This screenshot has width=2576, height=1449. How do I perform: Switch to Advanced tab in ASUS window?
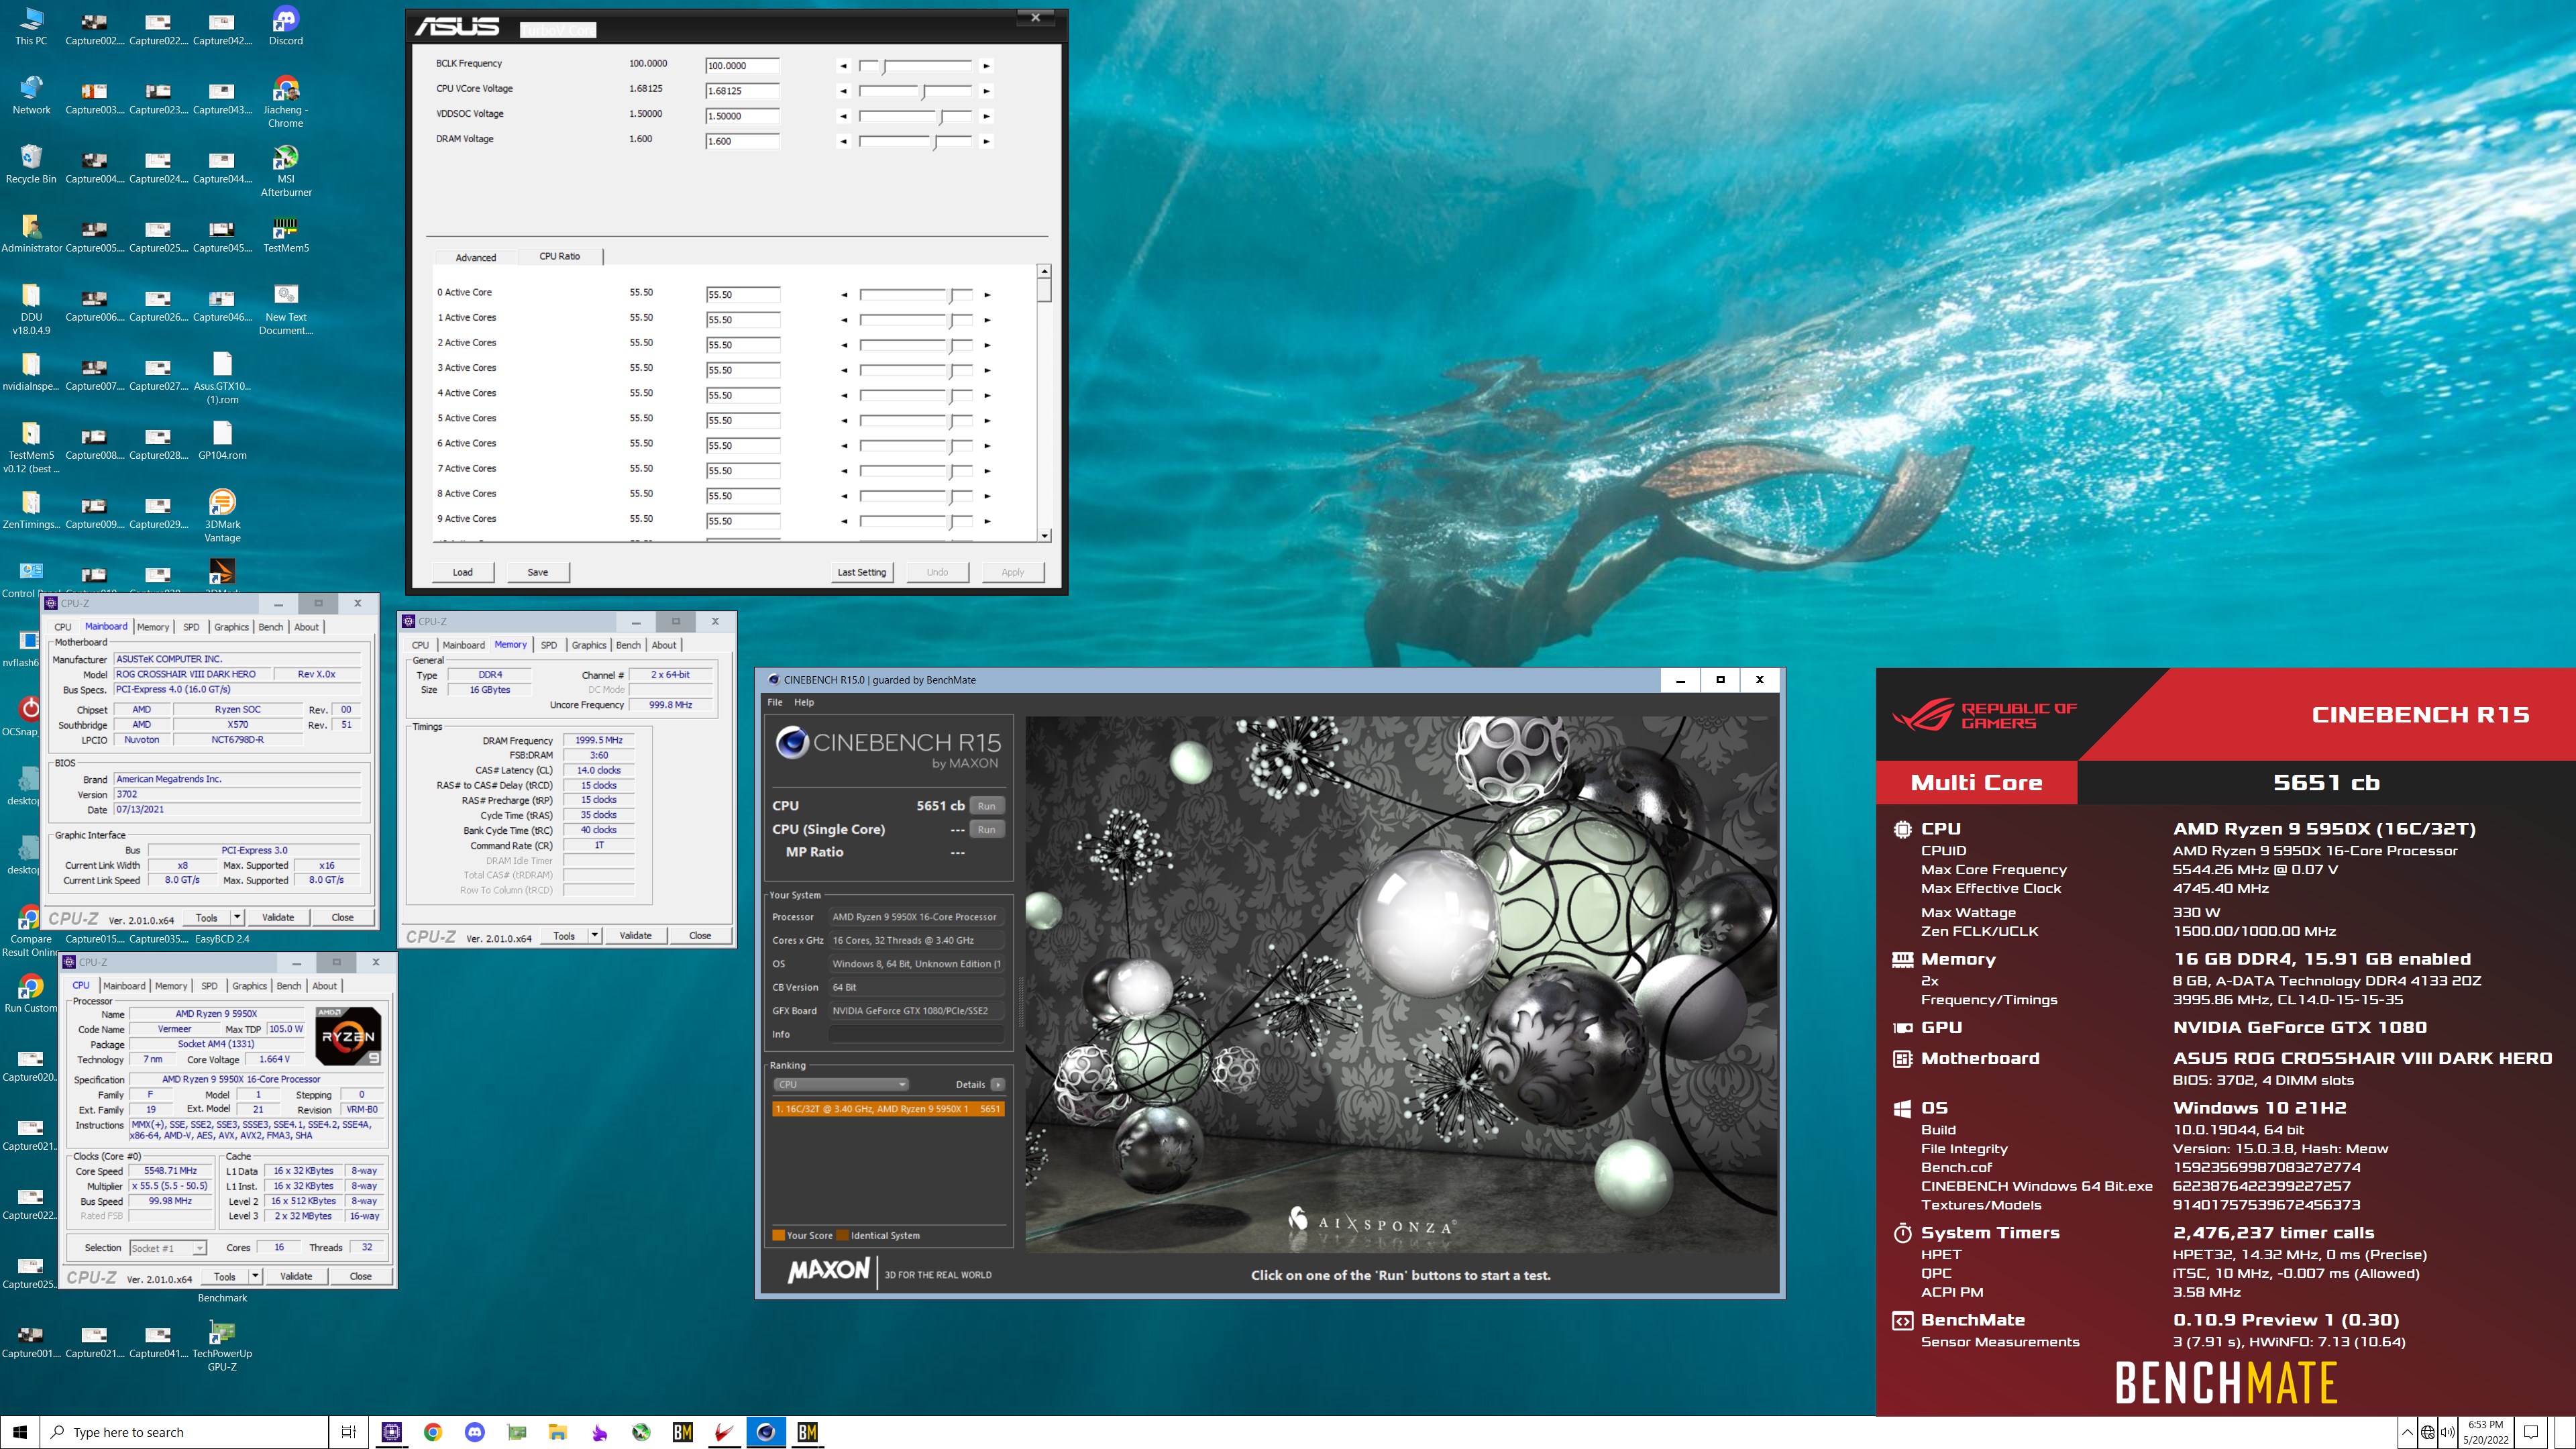pyautogui.click(x=476, y=257)
